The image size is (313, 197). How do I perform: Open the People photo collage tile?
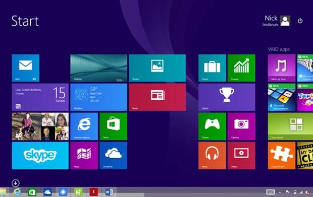point(40,126)
